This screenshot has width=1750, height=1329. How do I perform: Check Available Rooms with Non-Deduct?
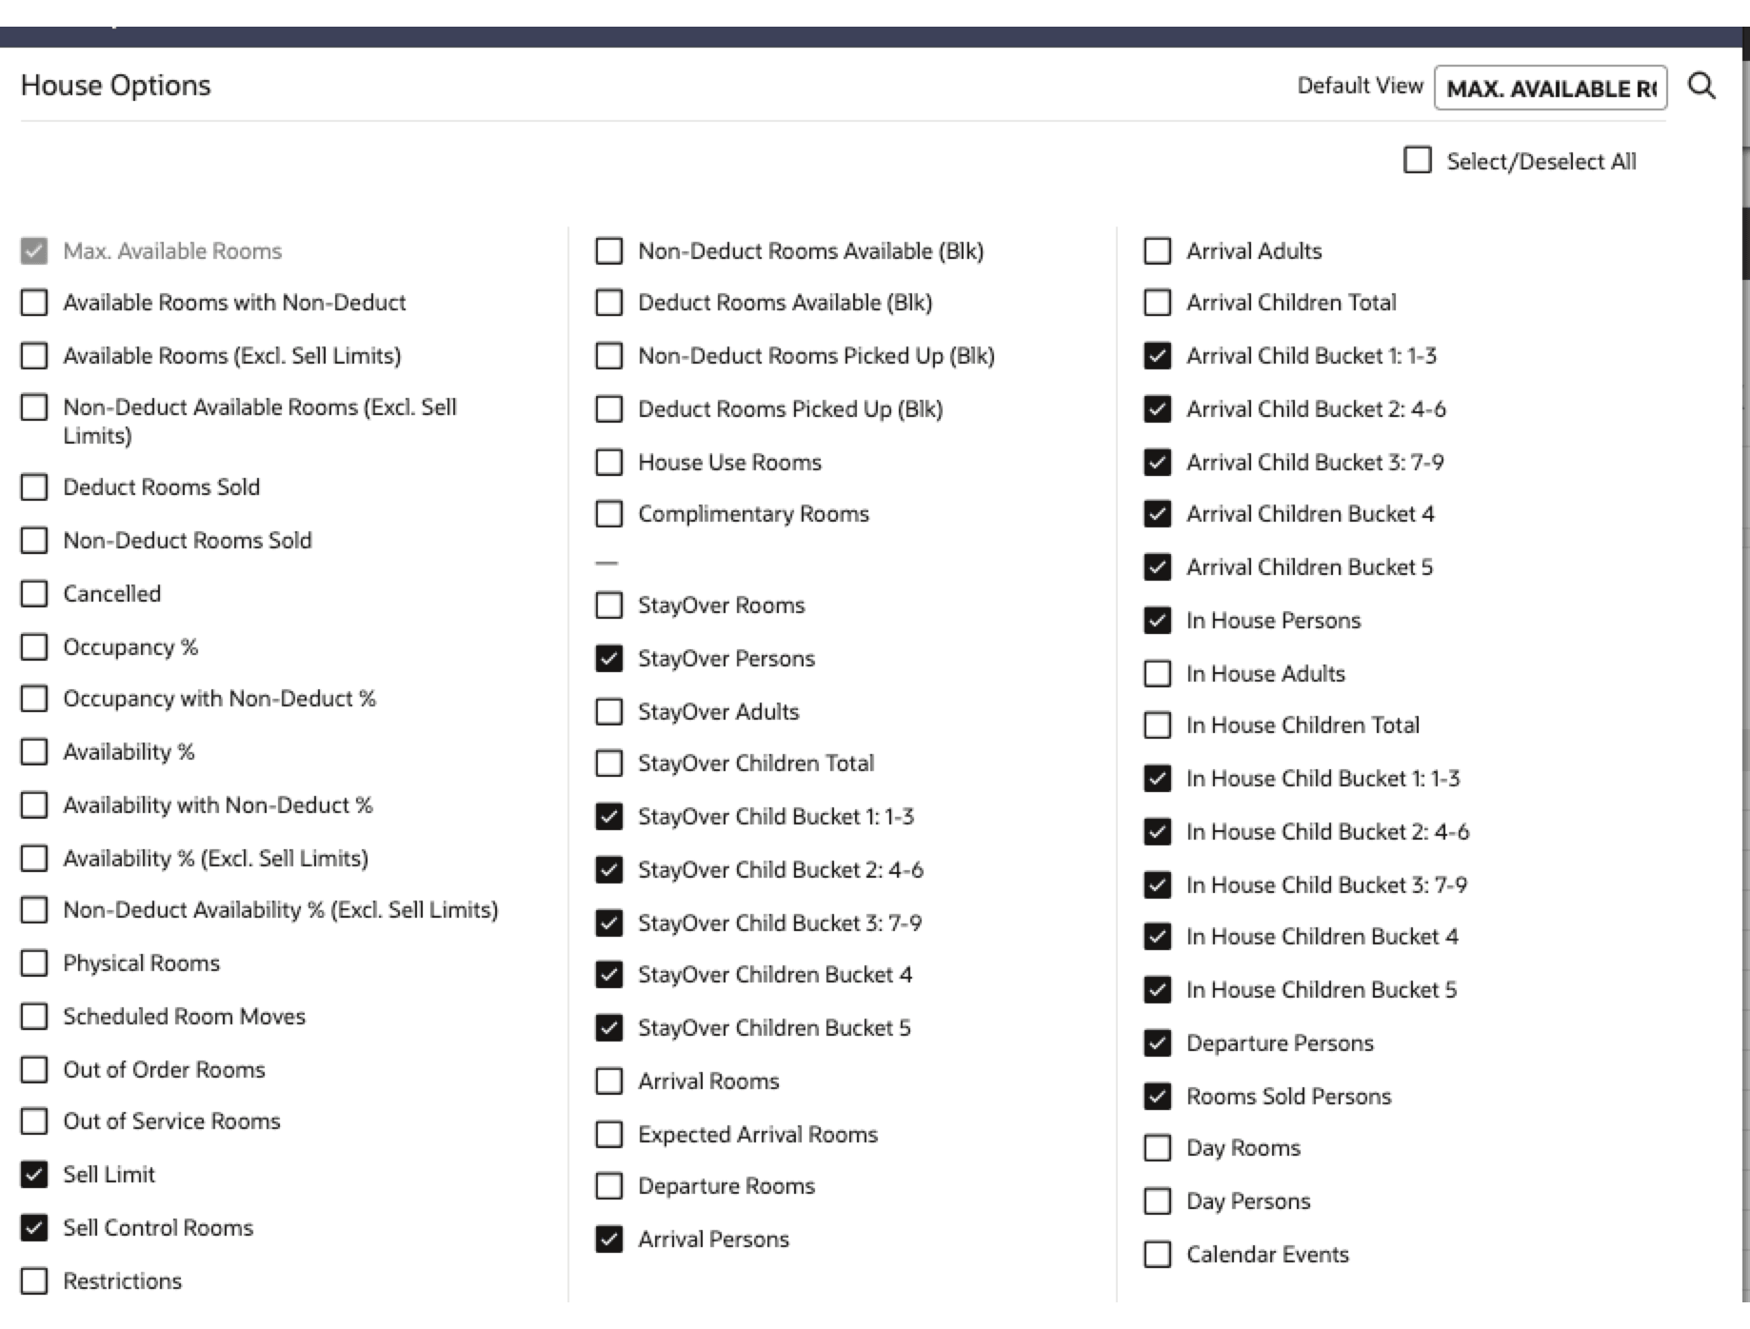pos(34,303)
